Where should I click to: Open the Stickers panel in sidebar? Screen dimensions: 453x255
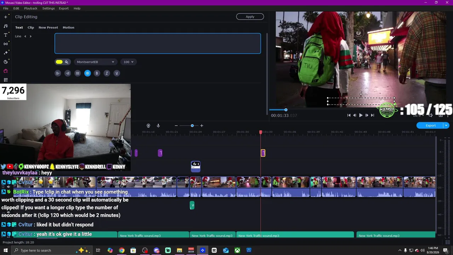(x=6, y=62)
